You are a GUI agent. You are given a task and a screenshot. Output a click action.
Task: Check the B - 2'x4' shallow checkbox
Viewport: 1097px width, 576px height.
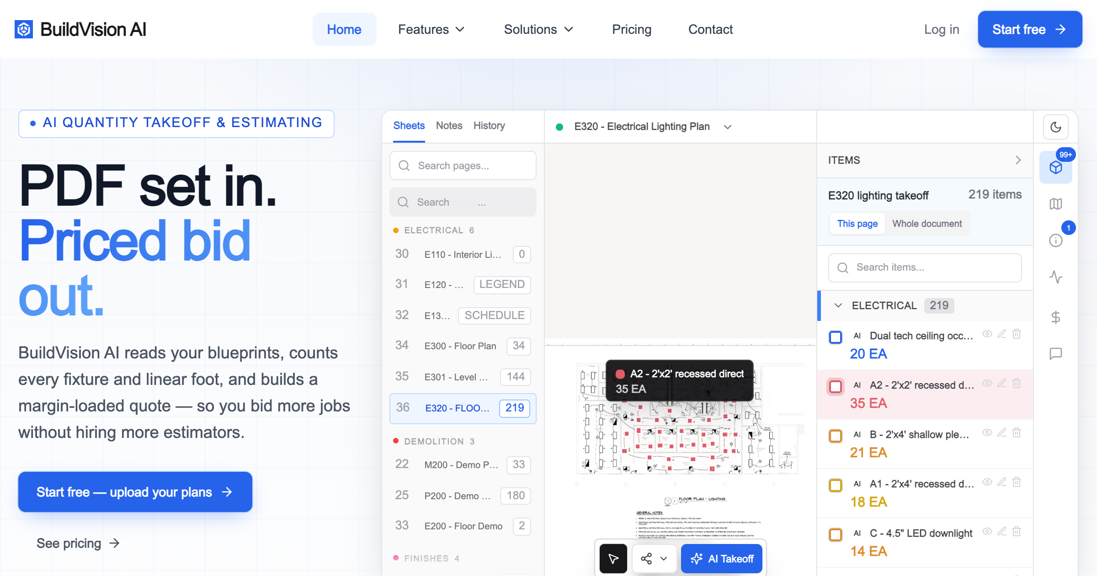pyautogui.click(x=836, y=436)
